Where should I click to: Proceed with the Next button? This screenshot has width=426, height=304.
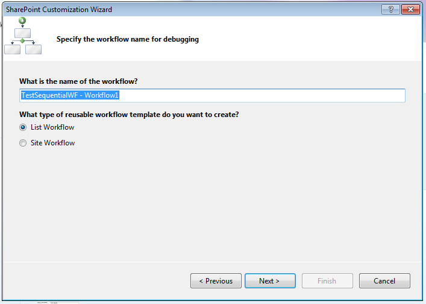coord(270,280)
